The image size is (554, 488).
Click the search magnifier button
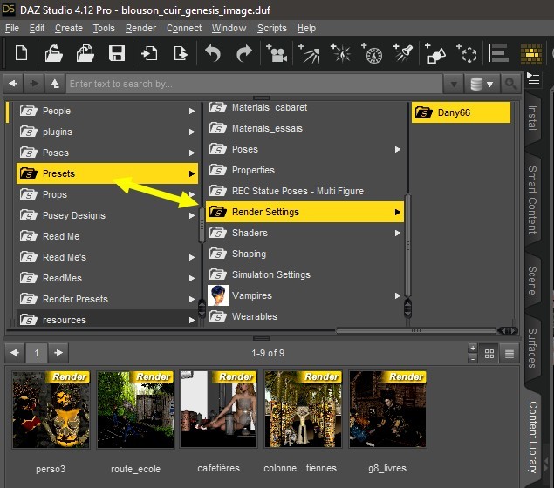coord(510,84)
